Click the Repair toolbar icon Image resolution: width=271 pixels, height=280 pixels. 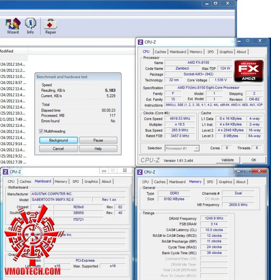[51, 26]
